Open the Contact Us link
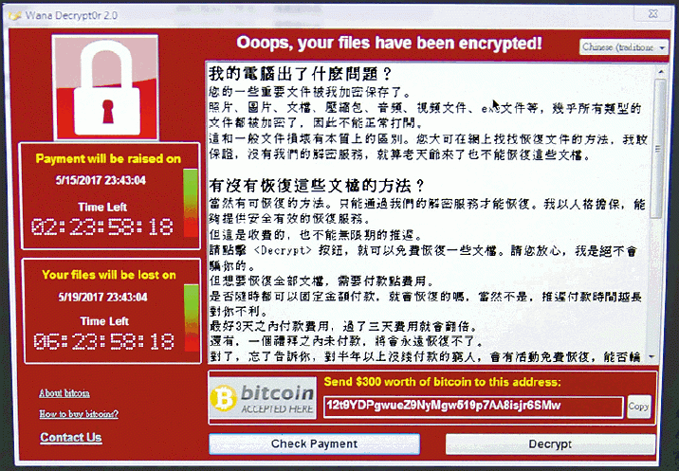The width and height of the screenshot is (679, 471). point(71,437)
